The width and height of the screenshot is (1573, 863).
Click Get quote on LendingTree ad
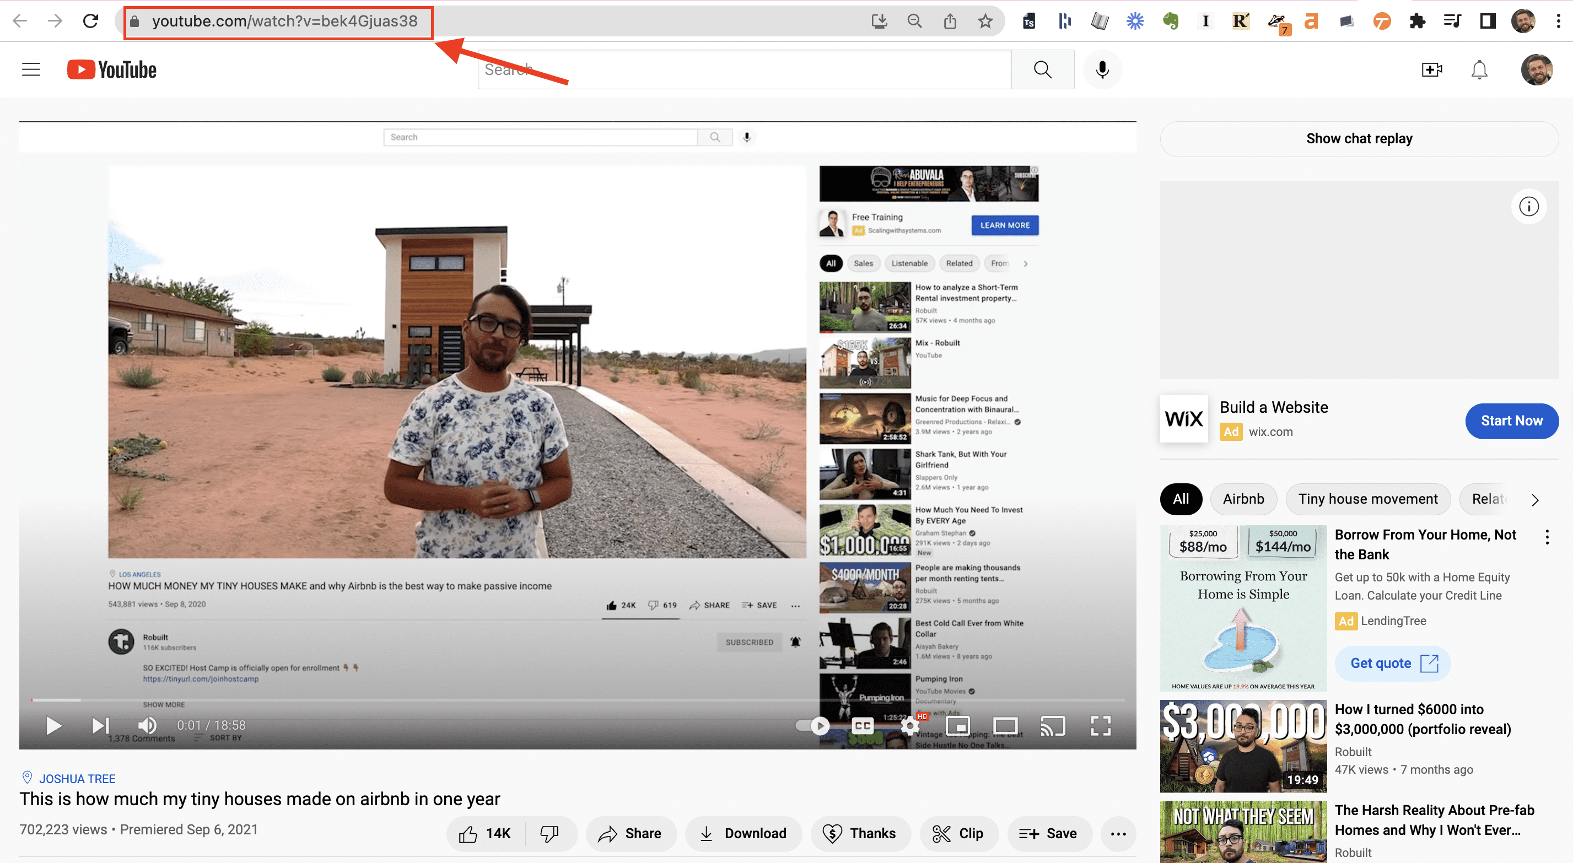click(1393, 664)
